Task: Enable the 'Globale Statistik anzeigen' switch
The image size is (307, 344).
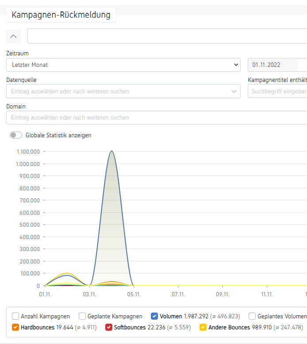Action: (16, 135)
